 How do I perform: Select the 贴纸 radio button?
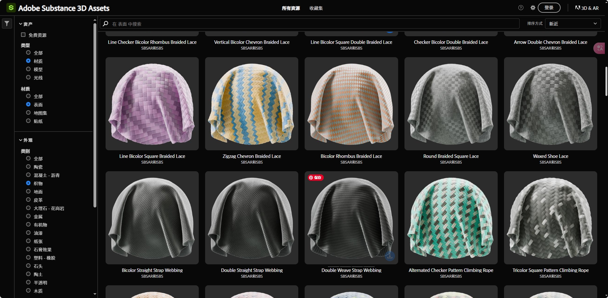pos(28,121)
